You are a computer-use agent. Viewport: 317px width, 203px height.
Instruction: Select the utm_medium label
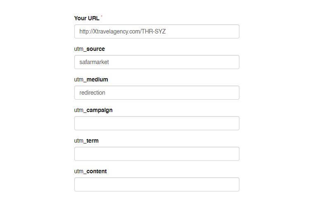point(91,79)
